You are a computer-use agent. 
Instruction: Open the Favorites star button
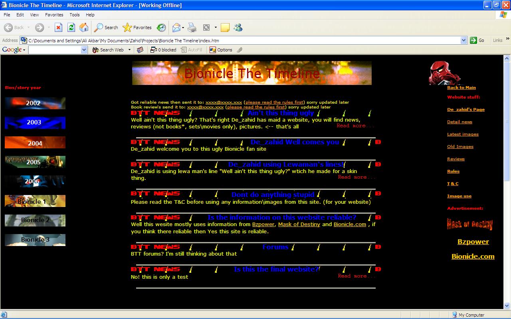pyautogui.click(x=137, y=28)
